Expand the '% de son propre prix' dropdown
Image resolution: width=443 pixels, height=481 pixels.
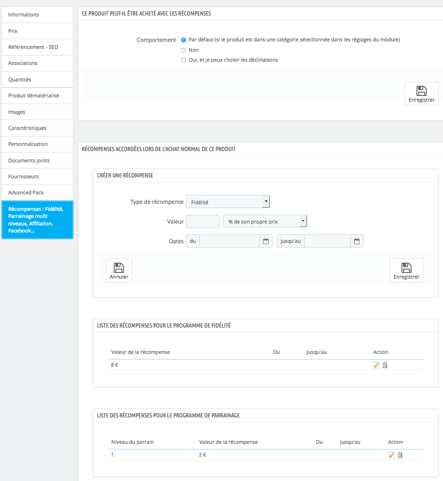(x=265, y=221)
